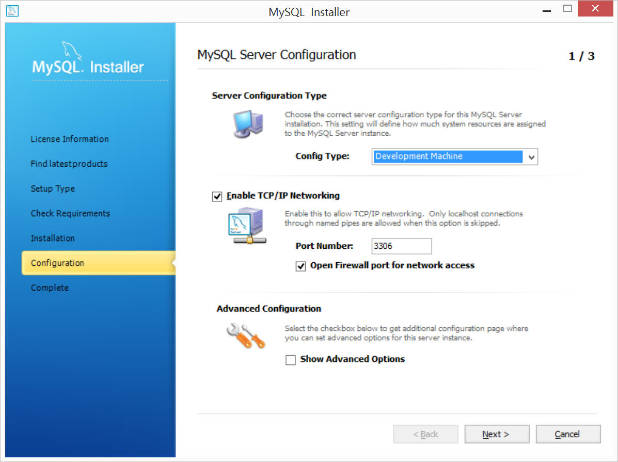Viewport: 618px width, 462px height.
Task: Click the Port Number input field
Action: tap(402, 246)
